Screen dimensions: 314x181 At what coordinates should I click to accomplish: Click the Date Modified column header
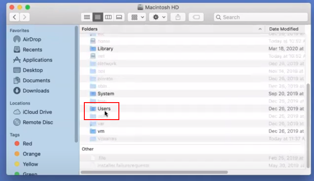(284, 29)
